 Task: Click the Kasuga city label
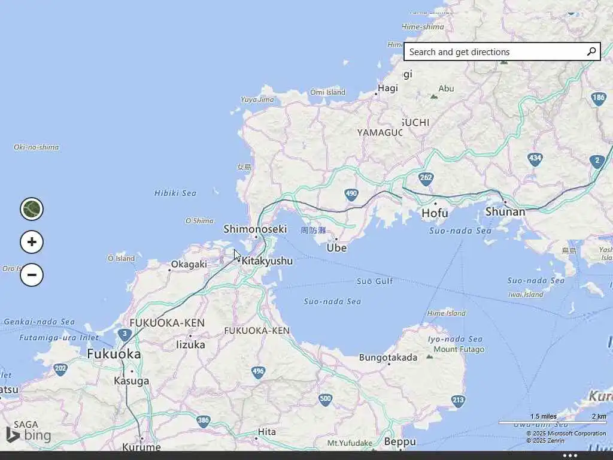click(x=131, y=381)
